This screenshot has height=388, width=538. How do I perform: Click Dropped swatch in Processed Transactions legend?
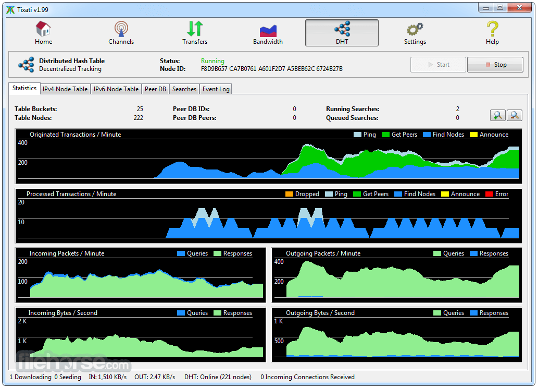[x=289, y=194]
